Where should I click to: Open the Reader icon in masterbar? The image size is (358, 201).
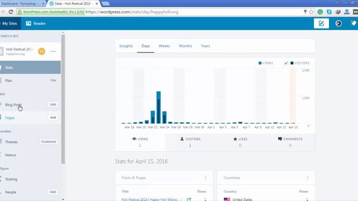[x=29, y=23]
